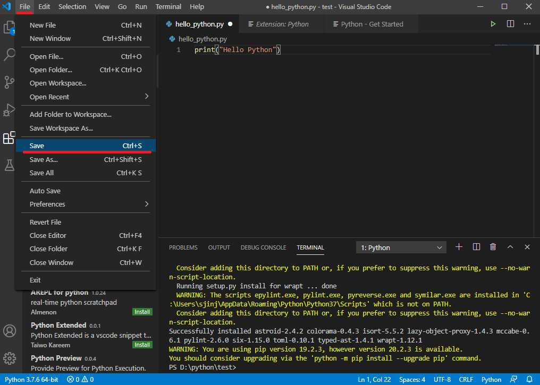Screen dimensions: 540x385
Task: Open the Run and Debug view
Action: click(9, 110)
